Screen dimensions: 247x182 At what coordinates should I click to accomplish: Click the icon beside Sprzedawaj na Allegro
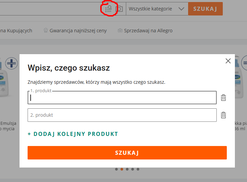(120, 31)
